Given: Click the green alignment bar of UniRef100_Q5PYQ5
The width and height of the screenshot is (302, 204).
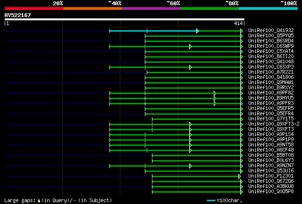Looking at the screenshot, I should [x=193, y=36].
